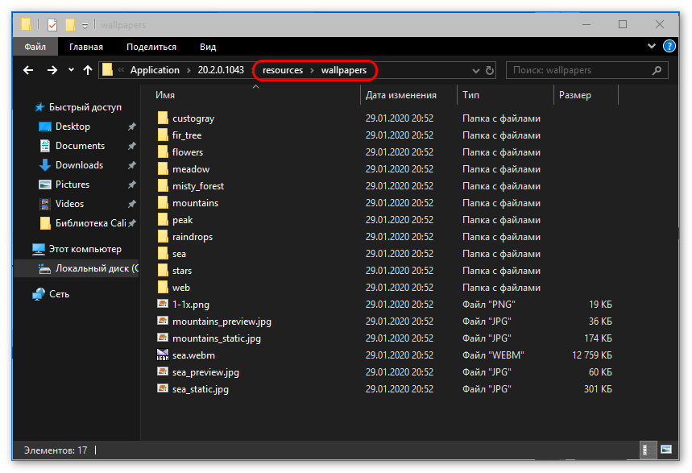Switch to large thumbnails view

[x=666, y=449]
